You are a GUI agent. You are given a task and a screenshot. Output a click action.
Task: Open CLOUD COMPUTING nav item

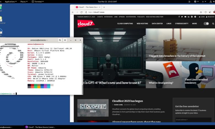click(125, 24)
